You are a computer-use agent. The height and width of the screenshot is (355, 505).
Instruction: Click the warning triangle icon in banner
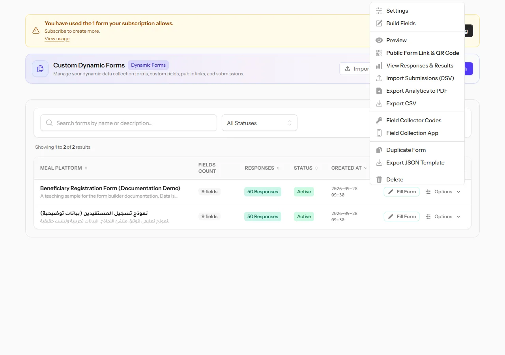coord(36,31)
